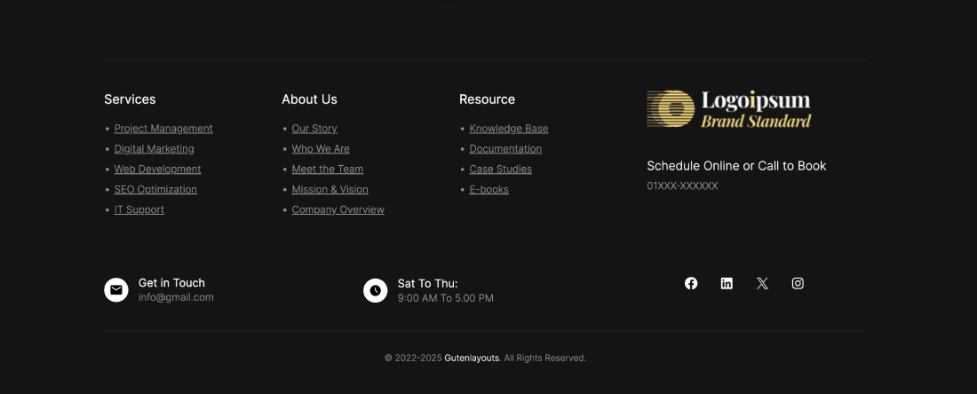This screenshot has width=977, height=394.
Task: Open the Our Story page
Action: point(314,129)
